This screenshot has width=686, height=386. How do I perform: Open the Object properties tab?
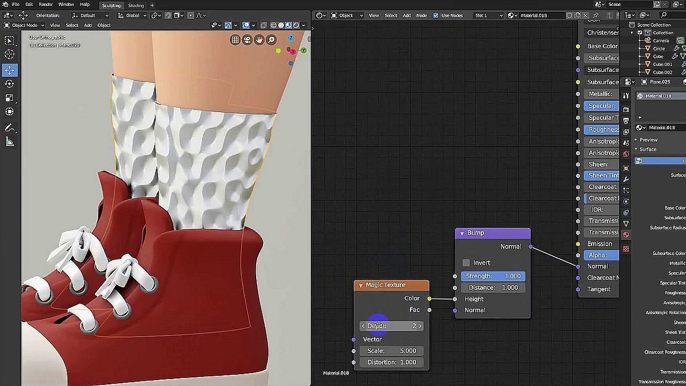626,168
